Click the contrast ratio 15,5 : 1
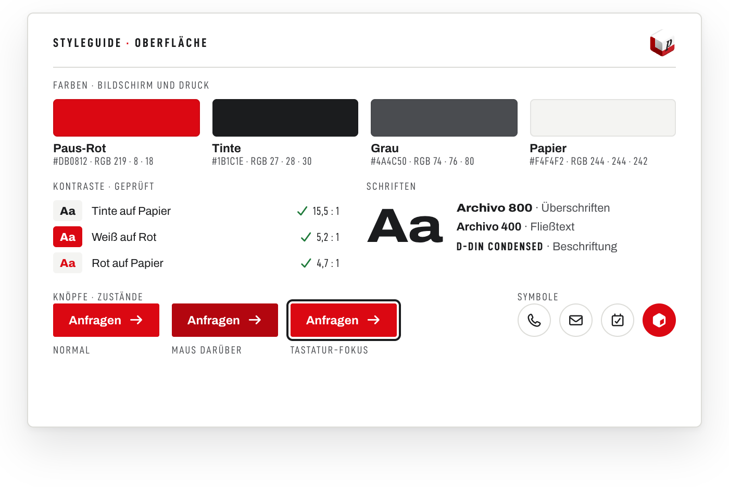 (326, 211)
